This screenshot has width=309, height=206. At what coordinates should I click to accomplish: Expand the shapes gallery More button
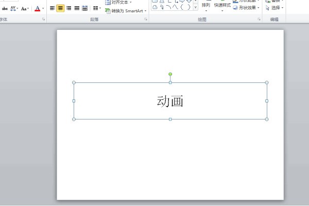point(196,8)
